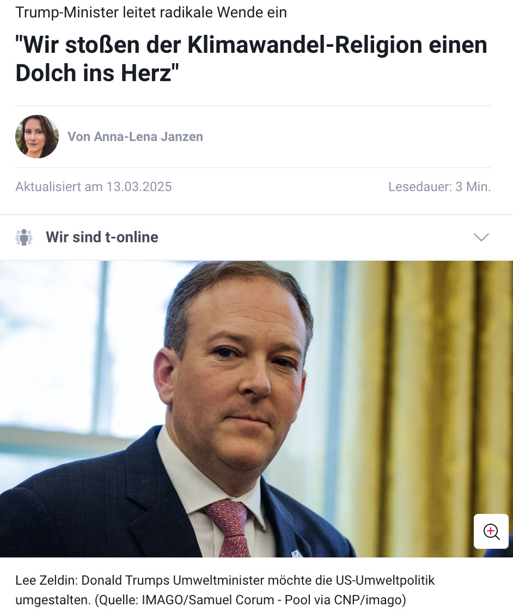Click the date 13.03.2025 in meta line
513x613 pixels.
pyautogui.click(x=139, y=187)
